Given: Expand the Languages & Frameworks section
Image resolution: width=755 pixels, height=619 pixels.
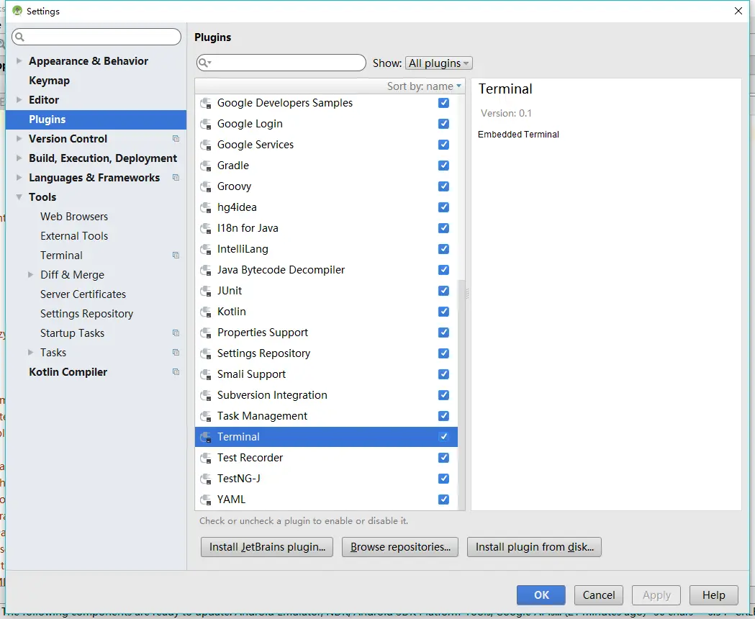Looking at the screenshot, I should 19,177.
